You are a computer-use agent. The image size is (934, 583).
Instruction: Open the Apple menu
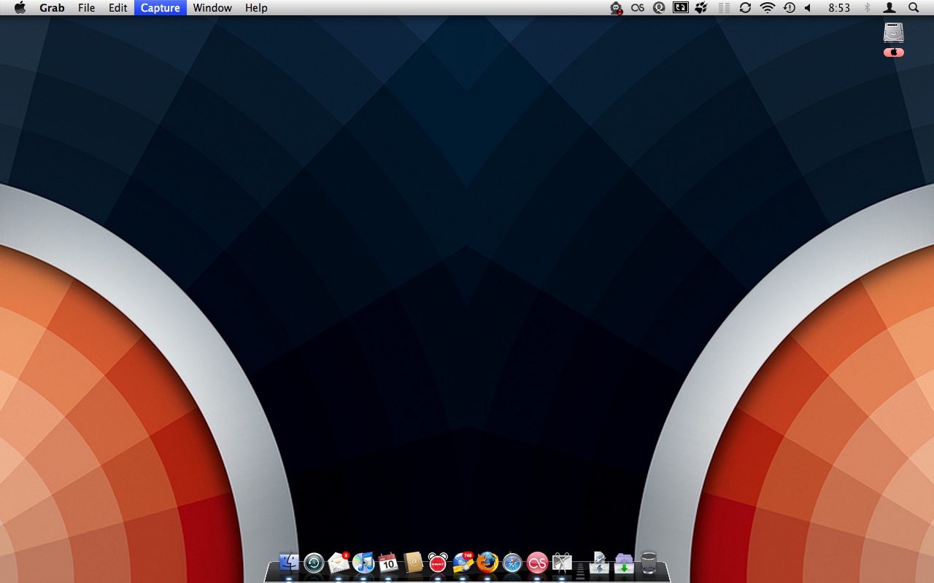(x=20, y=8)
